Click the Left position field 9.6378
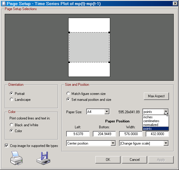 pos(78,134)
